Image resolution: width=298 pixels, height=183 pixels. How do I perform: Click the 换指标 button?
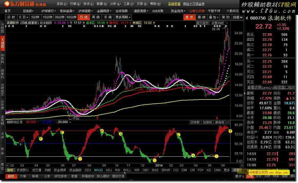(x=220, y=122)
